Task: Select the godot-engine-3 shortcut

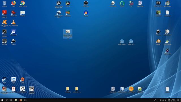Action: 122,42
